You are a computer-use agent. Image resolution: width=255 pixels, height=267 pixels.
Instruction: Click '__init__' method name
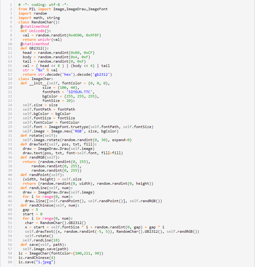(38, 83)
